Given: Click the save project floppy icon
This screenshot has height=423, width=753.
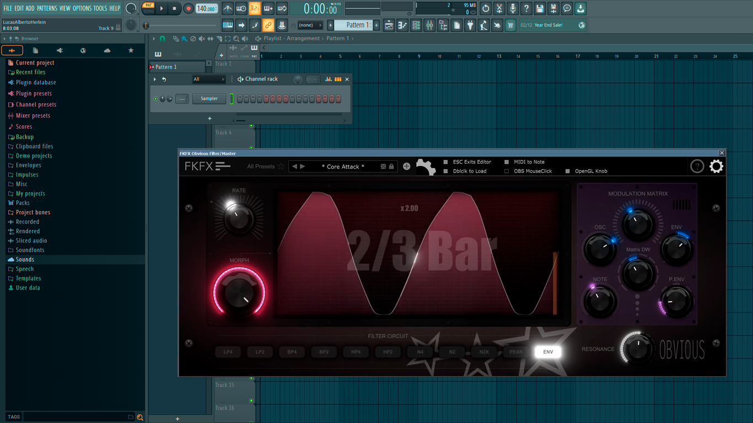Looking at the screenshot, I should (540, 8).
